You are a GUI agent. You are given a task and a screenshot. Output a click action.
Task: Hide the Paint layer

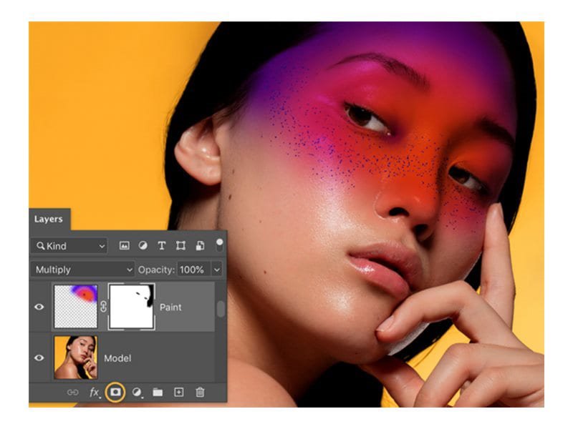(39, 307)
